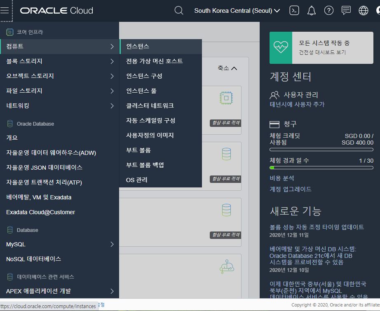This screenshot has height=311, width=380.
Task: Open the language globe icon
Action: click(x=363, y=11)
